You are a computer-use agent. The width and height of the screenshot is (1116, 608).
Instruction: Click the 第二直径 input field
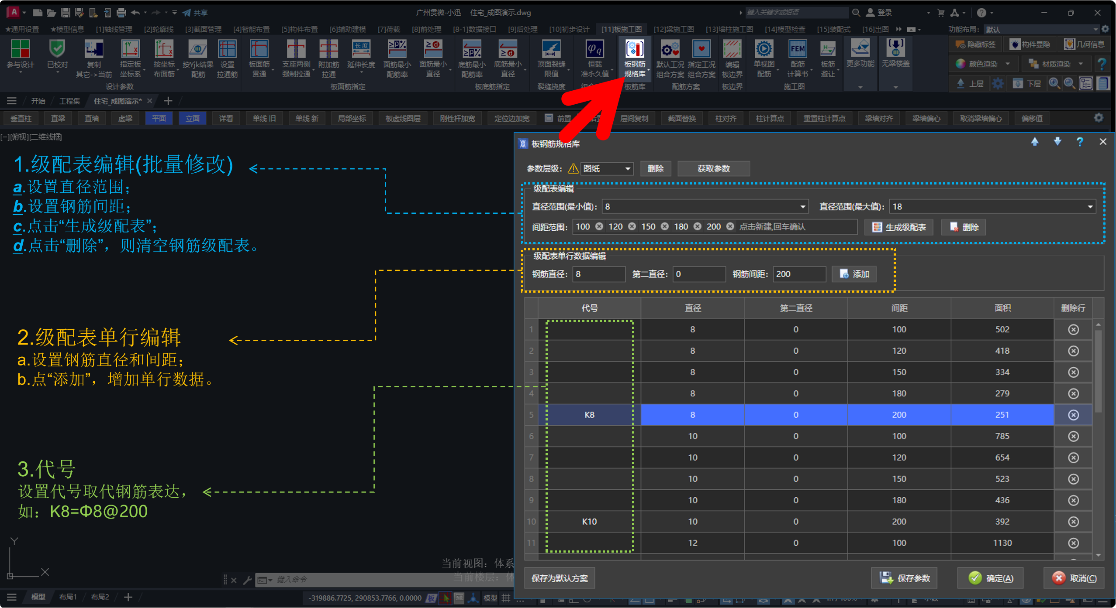pyautogui.click(x=699, y=274)
